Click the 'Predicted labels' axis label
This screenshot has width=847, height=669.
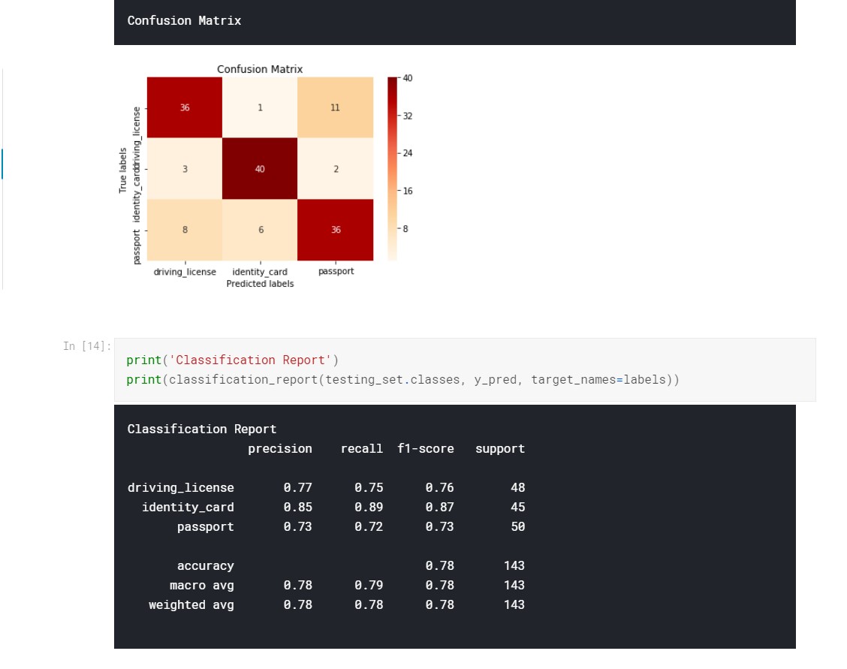point(260,284)
